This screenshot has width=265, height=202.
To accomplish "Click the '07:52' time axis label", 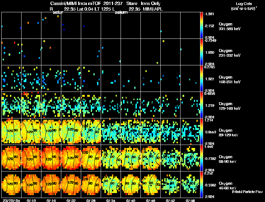I will pos(170,201).
